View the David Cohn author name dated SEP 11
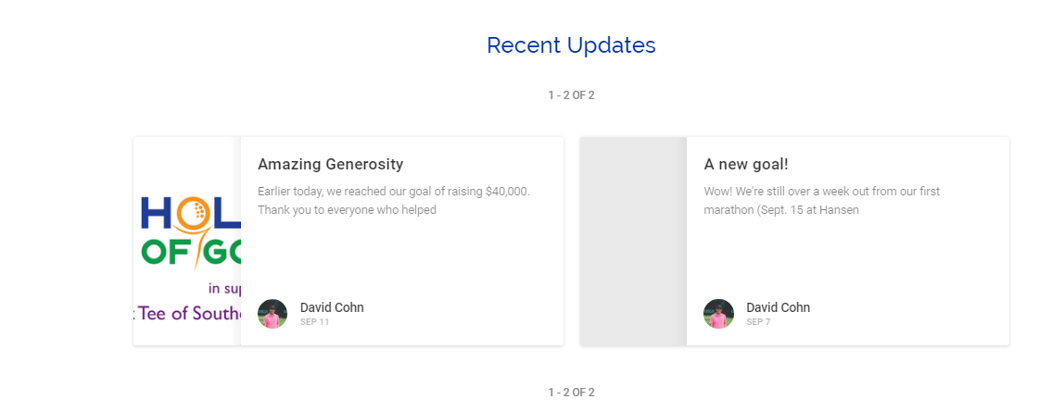 332,307
